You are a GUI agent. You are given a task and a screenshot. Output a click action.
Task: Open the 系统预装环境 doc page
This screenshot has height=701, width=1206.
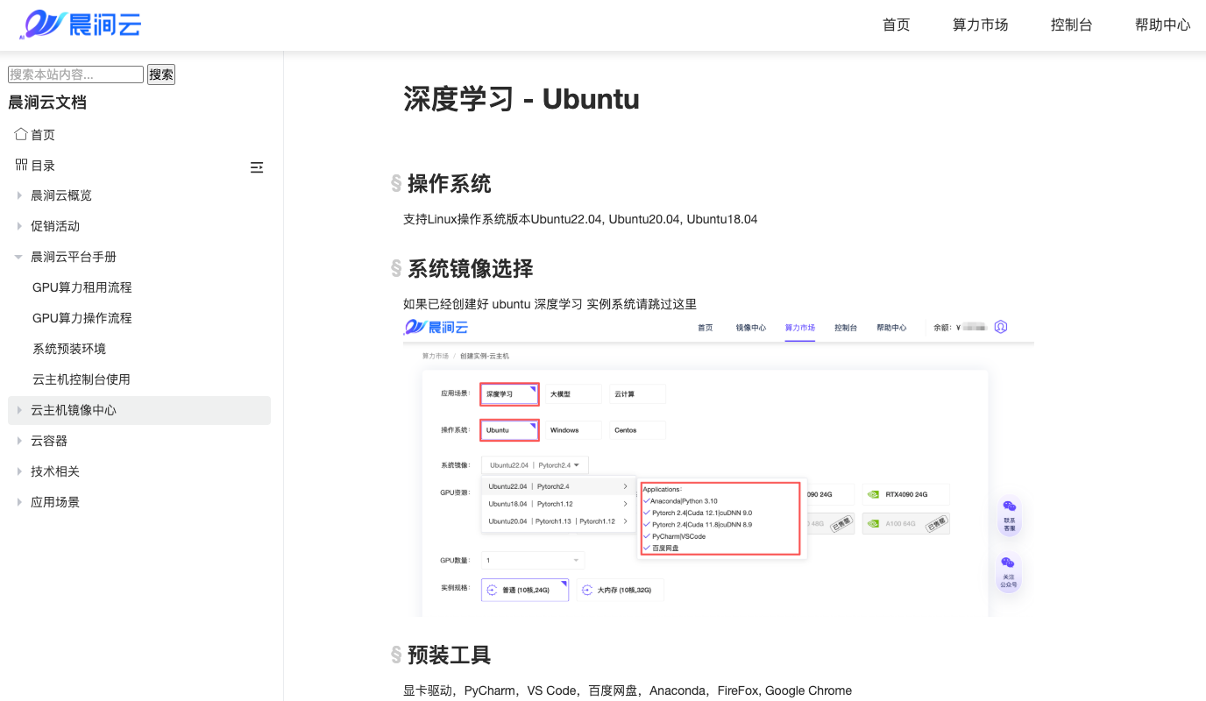click(69, 349)
